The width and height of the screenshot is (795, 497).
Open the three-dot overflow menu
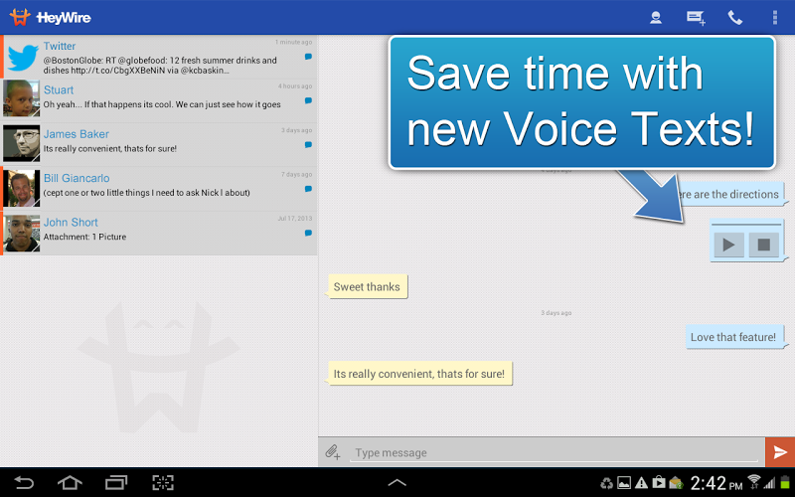(x=775, y=18)
